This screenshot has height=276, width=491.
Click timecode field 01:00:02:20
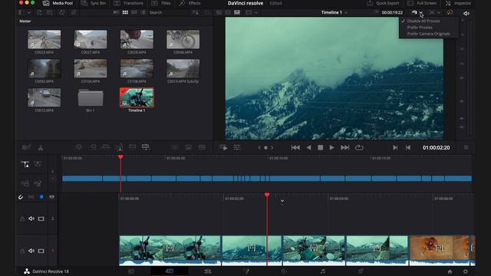pyautogui.click(x=436, y=147)
